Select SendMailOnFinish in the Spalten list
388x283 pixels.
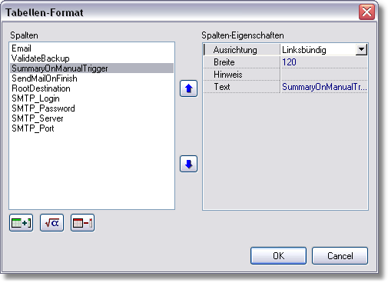[x=91, y=78]
